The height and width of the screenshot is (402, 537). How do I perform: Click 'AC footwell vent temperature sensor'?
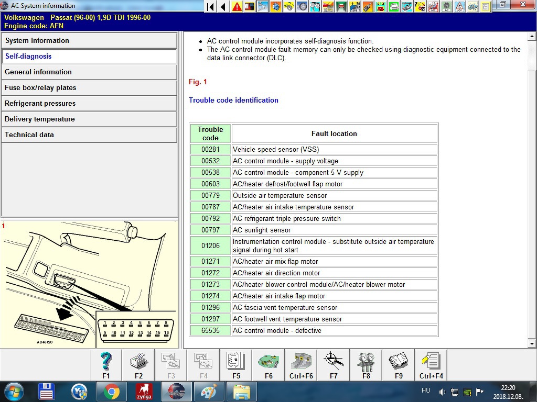[334, 319]
